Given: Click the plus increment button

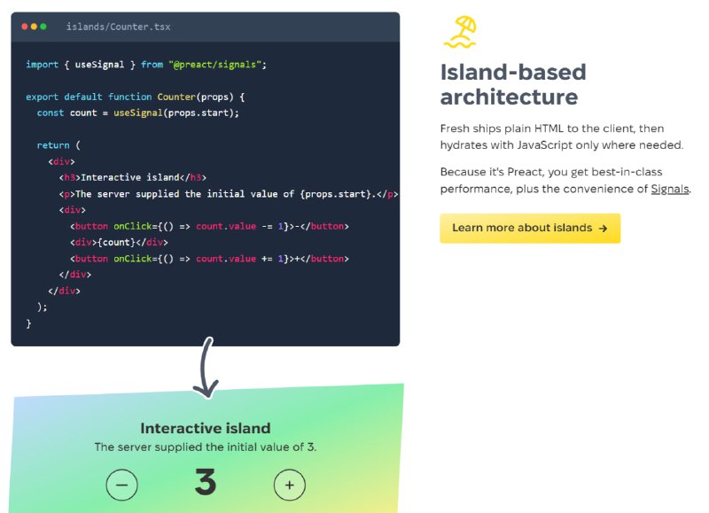Looking at the screenshot, I should [290, 485].
